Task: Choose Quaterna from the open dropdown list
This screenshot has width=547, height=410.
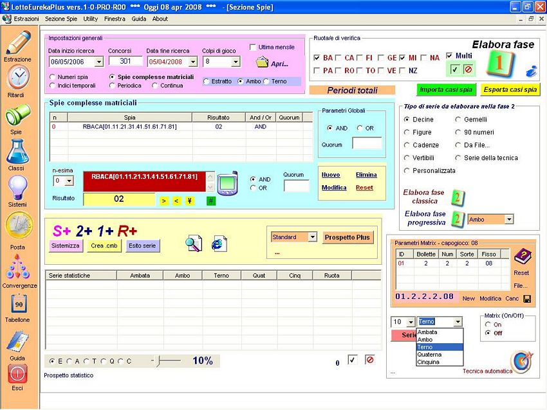Action: coord(440,355)
